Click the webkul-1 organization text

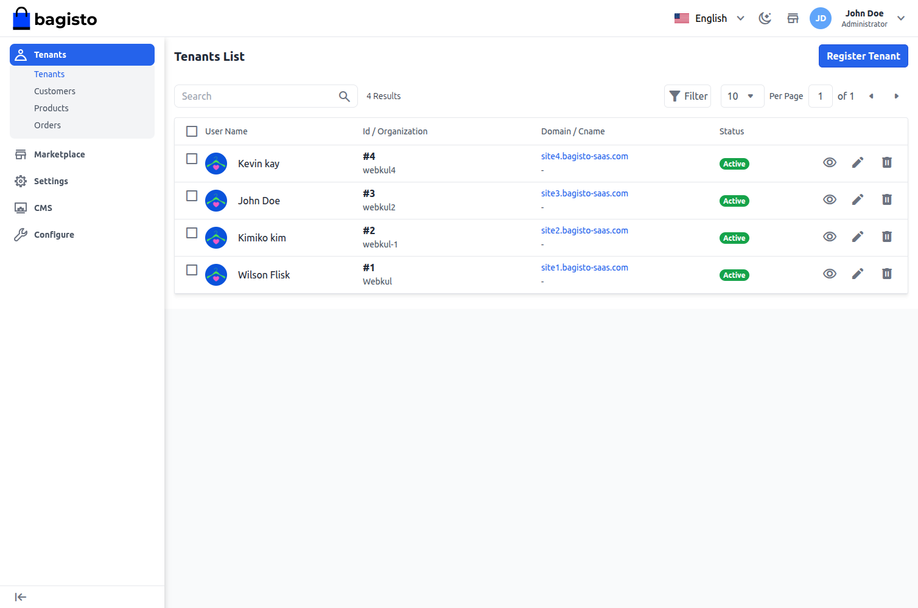pos(380,244)
